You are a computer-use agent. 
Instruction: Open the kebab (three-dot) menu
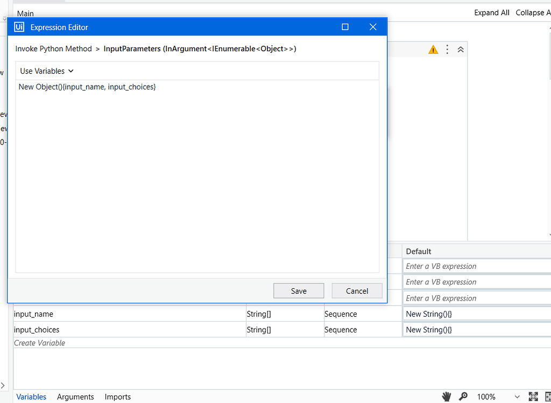pos(447,49)
